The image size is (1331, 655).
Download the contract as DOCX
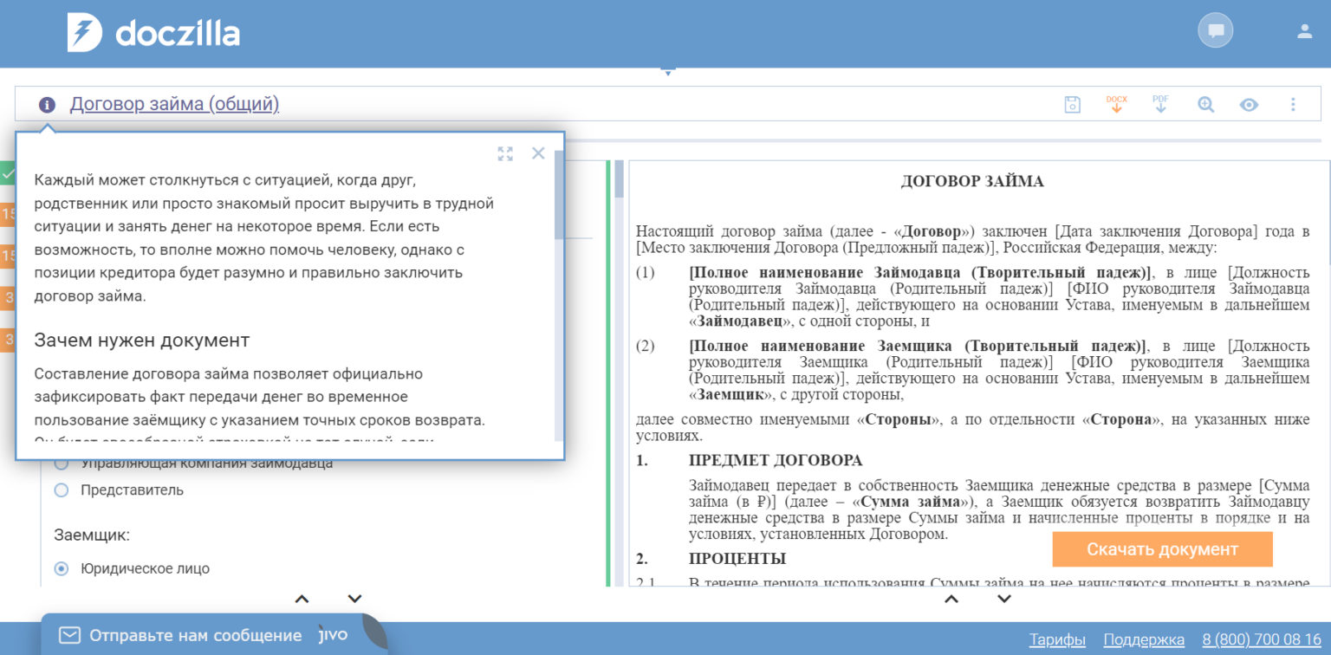pyautogui.click(x=1117, y=104)
